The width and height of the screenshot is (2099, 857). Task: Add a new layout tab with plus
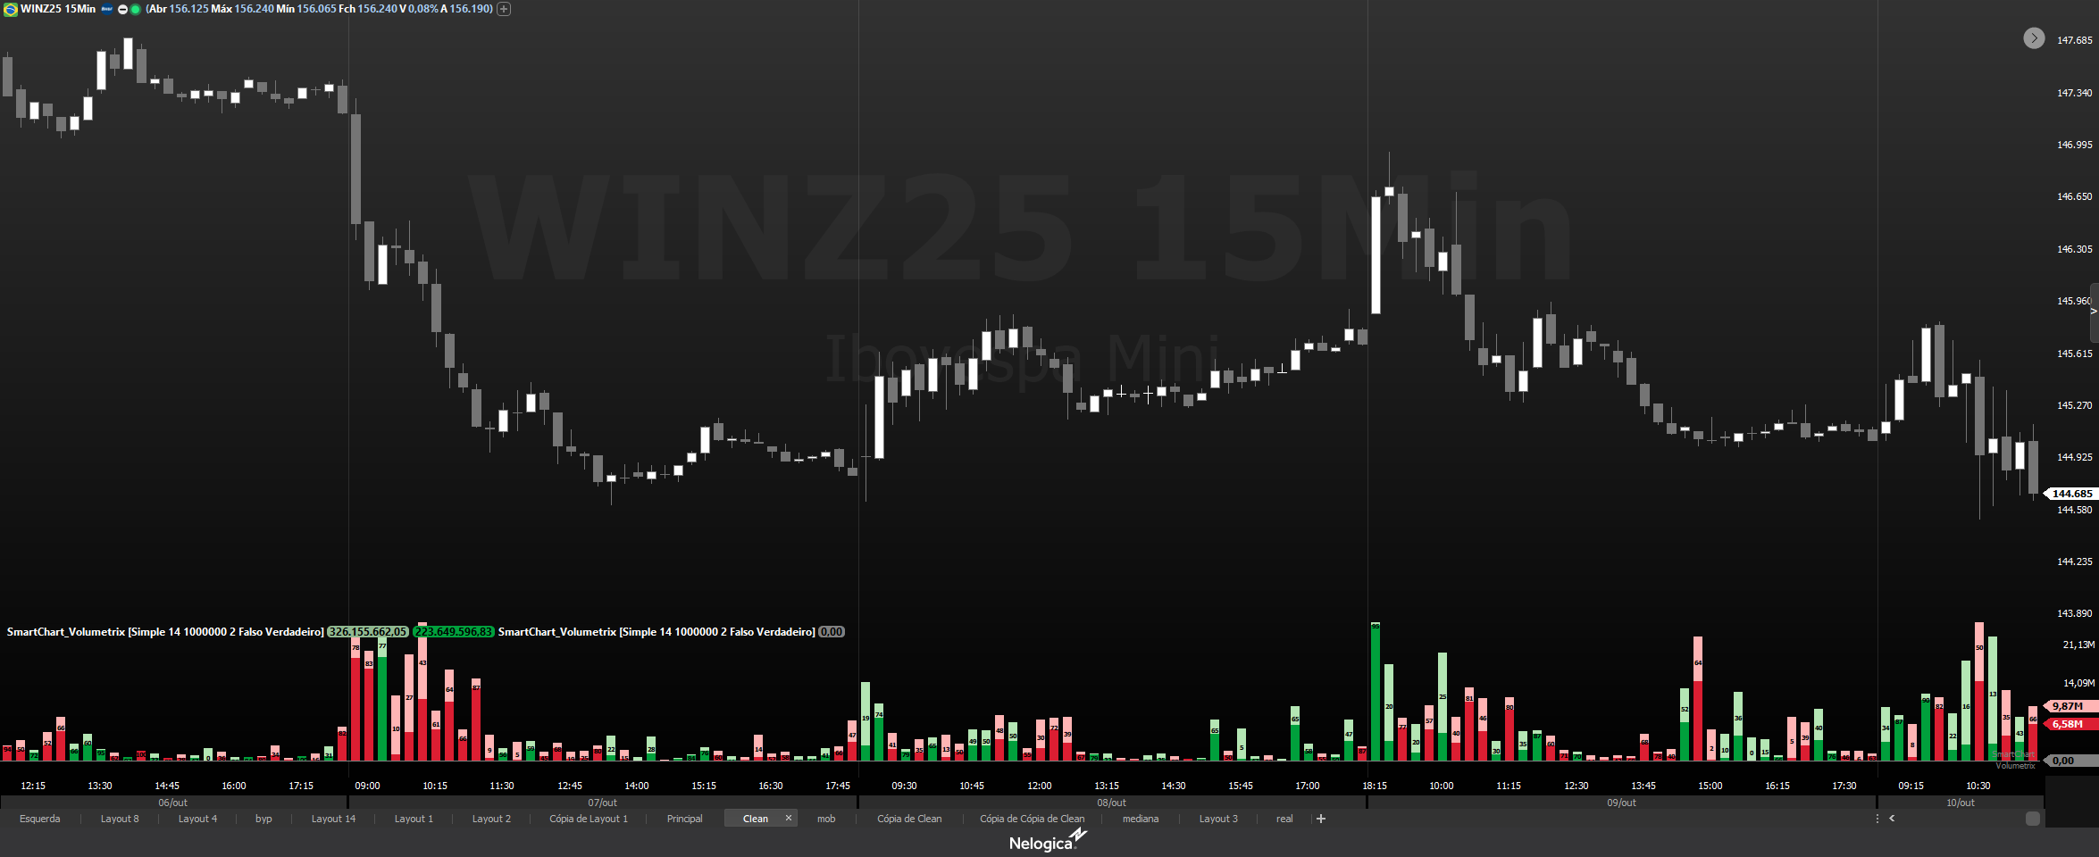click(1321, 819)
